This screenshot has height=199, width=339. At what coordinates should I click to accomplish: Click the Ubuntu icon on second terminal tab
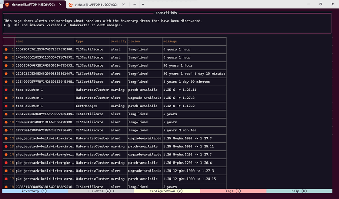point(70,5)
